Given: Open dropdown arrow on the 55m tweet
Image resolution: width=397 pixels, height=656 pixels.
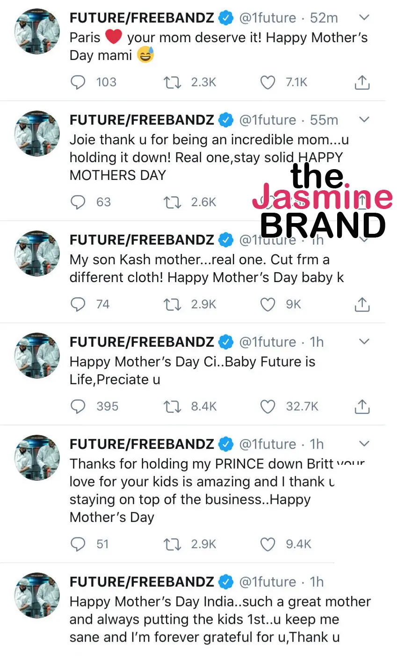Looking at the screenshot, I should [x=363, y=119].
